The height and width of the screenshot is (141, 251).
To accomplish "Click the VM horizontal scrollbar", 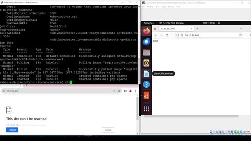I will tap(191, 116).
